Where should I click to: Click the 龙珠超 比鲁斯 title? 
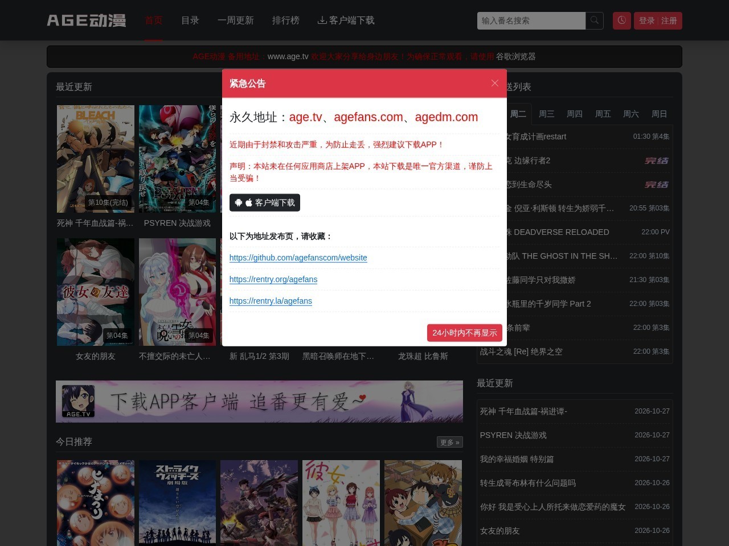pyautogui.click(x=423, y=356)
